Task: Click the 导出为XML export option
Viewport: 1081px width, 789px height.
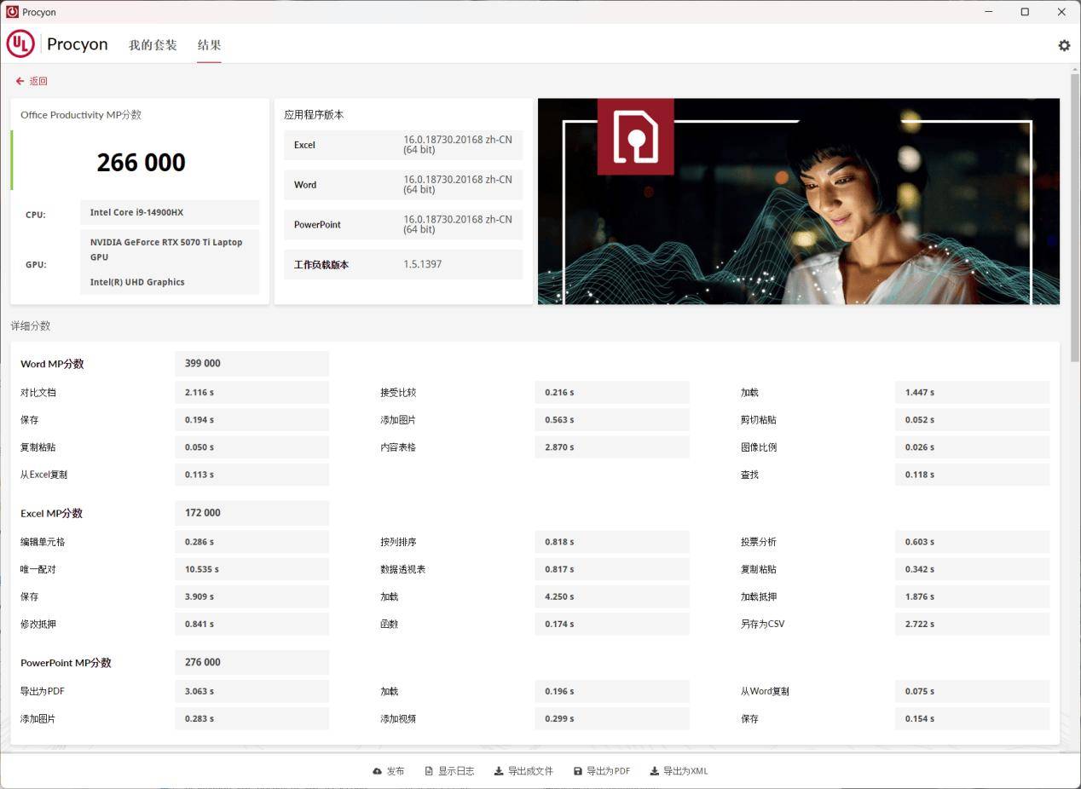Action: click(685, 770)
